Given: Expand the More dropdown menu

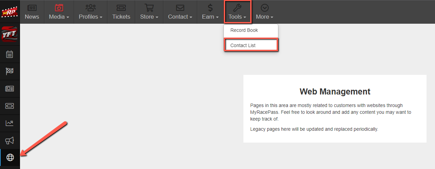Looking at the screenshot, I should tap(264, 12).
